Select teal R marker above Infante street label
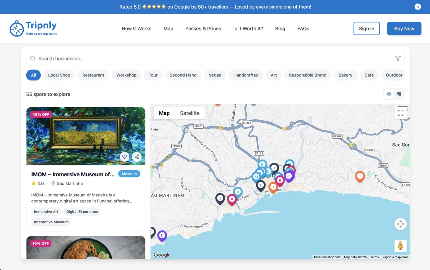 tap(238, 192)
